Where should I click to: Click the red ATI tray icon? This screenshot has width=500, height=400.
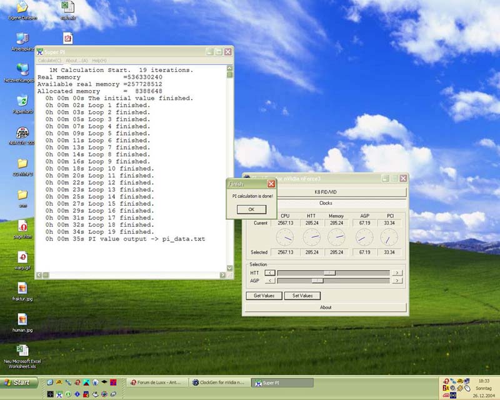click(446, 396)
